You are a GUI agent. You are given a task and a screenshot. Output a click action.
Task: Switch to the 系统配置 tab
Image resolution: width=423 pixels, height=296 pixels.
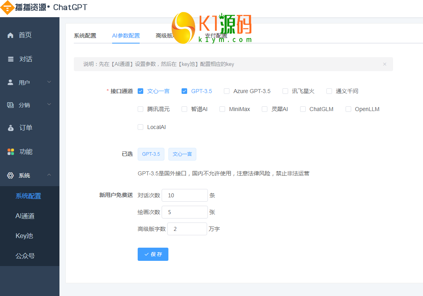click(85, 36)
